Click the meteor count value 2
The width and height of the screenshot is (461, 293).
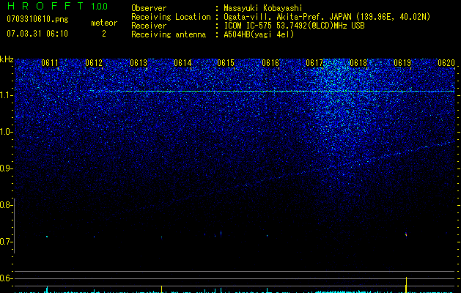click(x=104, y=34)
